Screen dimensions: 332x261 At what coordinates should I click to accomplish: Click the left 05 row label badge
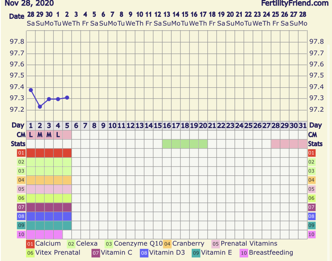(21, 189)
